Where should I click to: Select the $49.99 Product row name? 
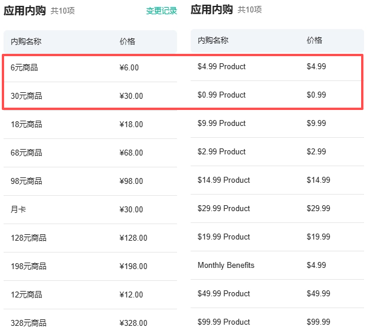[224, 293]
